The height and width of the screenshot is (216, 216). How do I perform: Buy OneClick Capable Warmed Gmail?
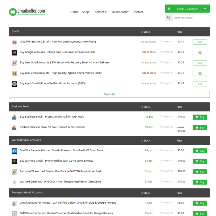point(200,151)
